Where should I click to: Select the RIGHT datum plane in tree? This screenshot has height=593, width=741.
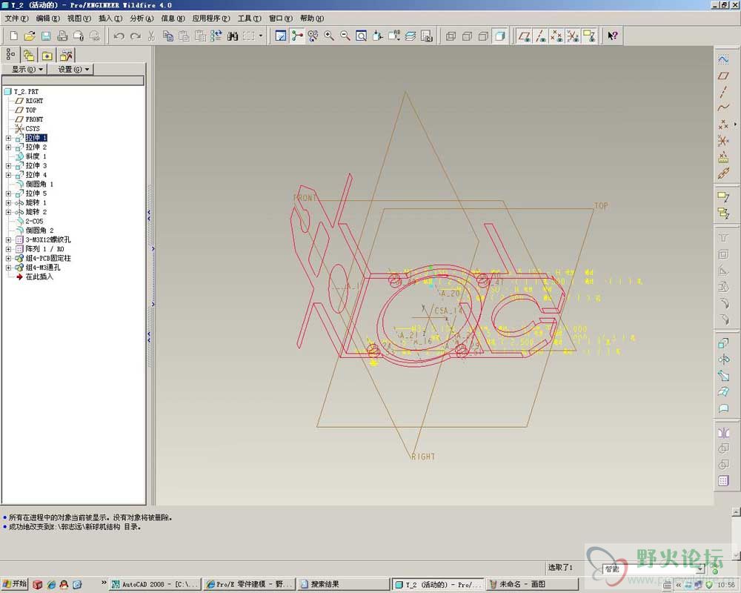point(30,101)
